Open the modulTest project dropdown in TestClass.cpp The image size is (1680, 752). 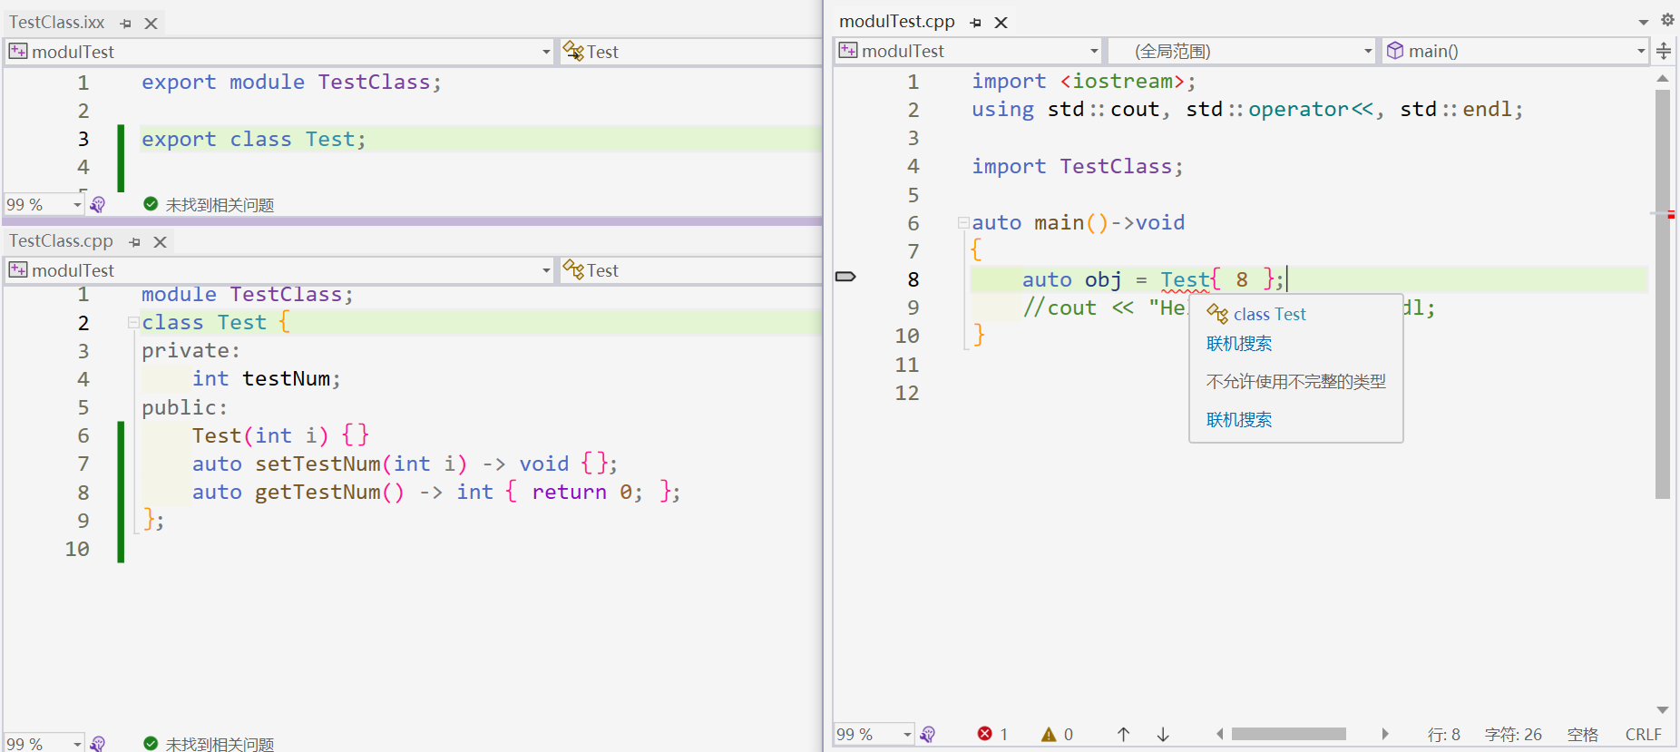point(279,270)
